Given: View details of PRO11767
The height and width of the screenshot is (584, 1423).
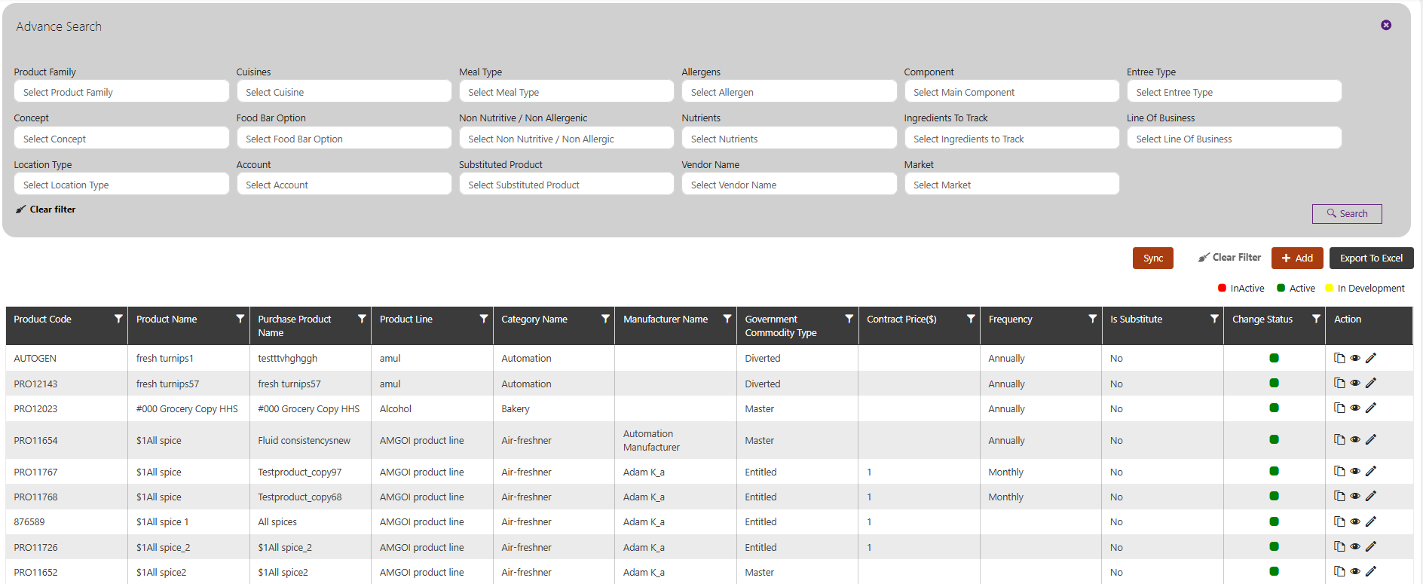Looking at the screenshot, I should click(1355, 471).
